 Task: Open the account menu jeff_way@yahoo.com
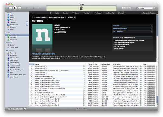[x=149, y=13]
